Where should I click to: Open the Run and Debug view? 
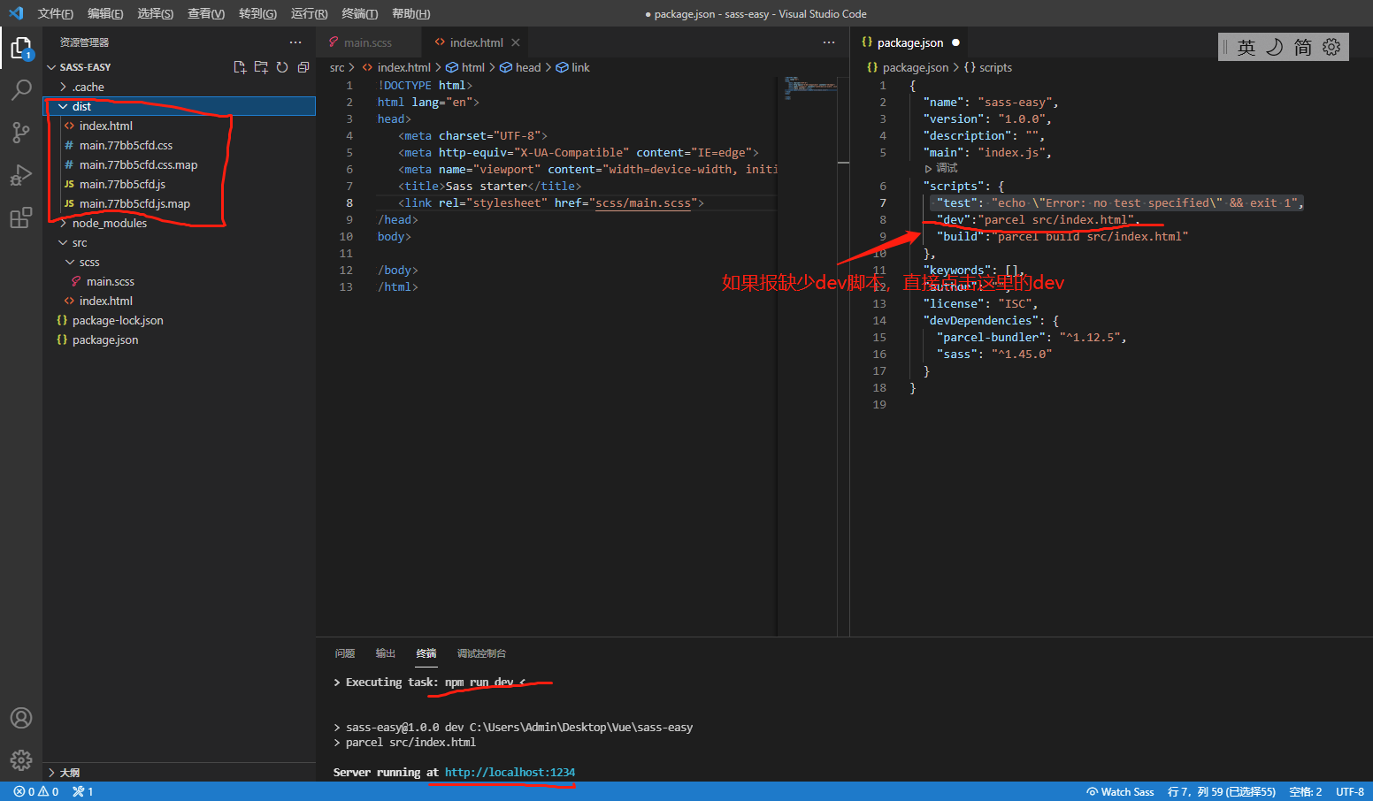pos(21,175)
